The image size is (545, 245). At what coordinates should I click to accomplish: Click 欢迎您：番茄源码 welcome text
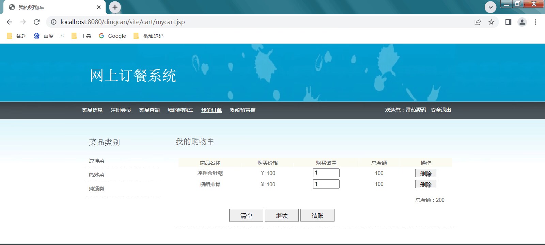tap(405, 110)
